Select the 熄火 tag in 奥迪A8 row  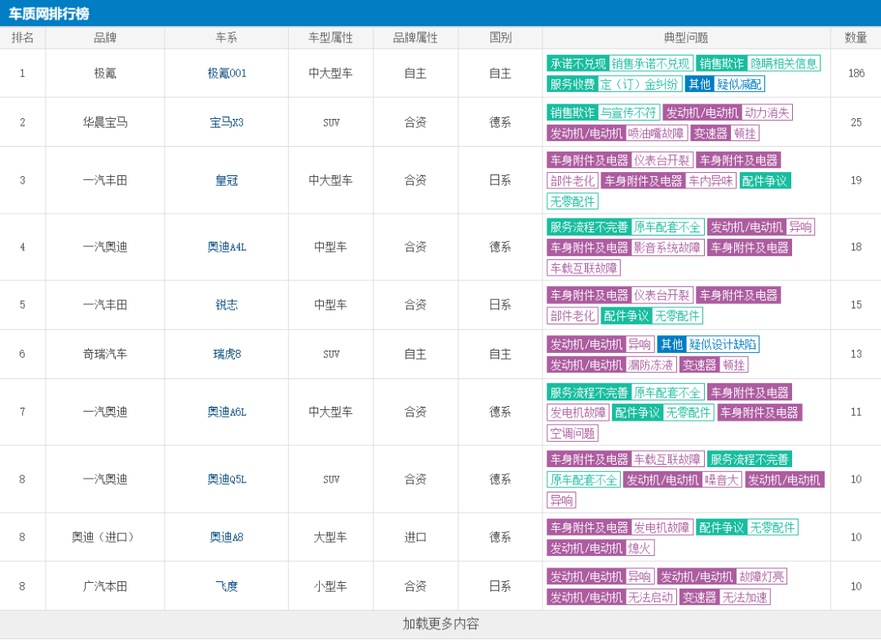pos(640,549)
